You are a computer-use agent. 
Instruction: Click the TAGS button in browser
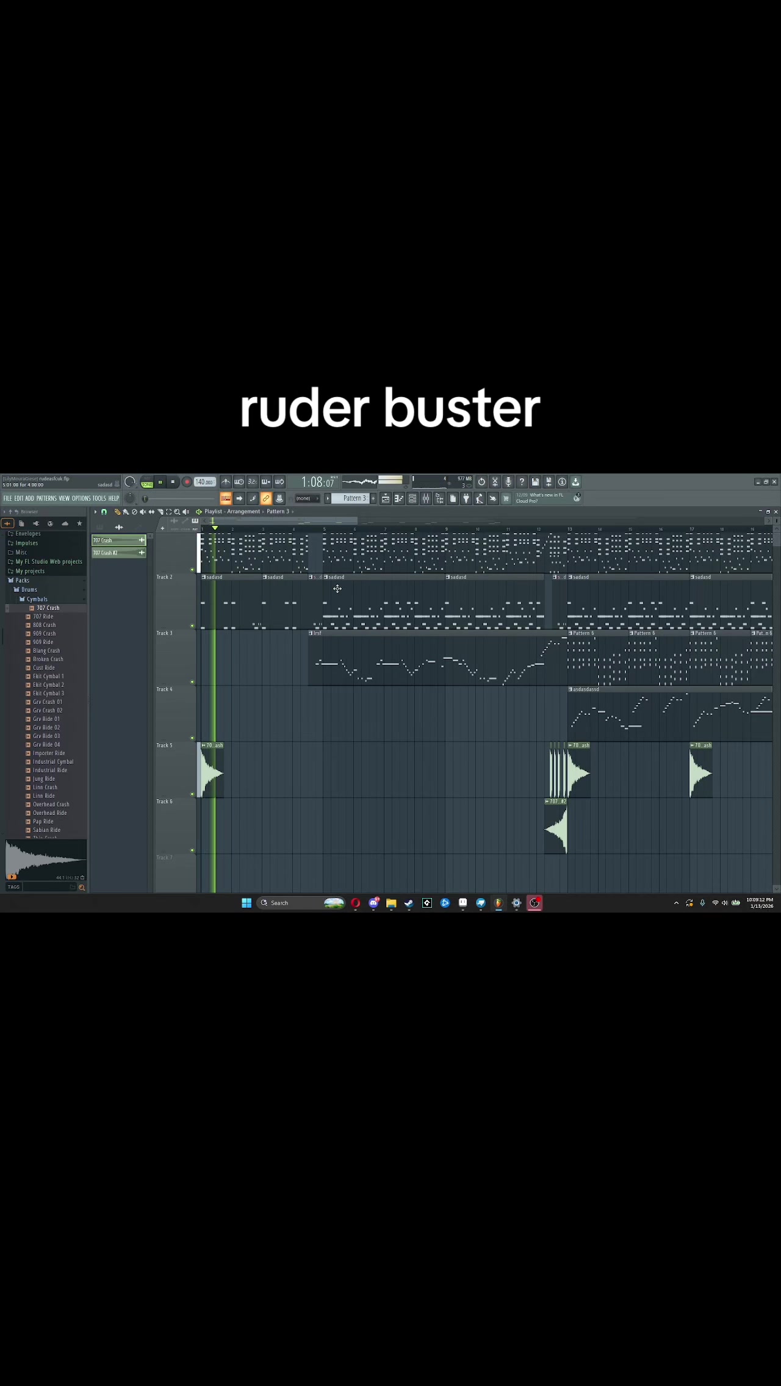[x=13, y=887]
